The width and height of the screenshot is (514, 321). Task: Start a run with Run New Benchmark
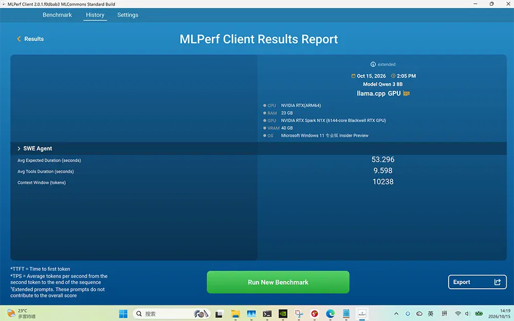point(278,282)
